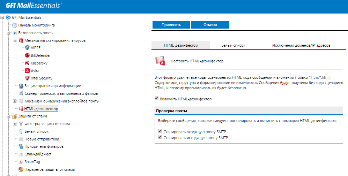348x176 pixels.
Task: Open Приоритеты фильтров in the tree
Action: point(44,146)
